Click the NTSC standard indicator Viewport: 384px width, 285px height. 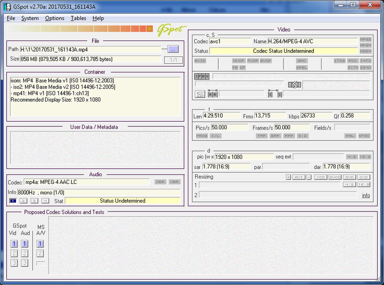(364, 136)
